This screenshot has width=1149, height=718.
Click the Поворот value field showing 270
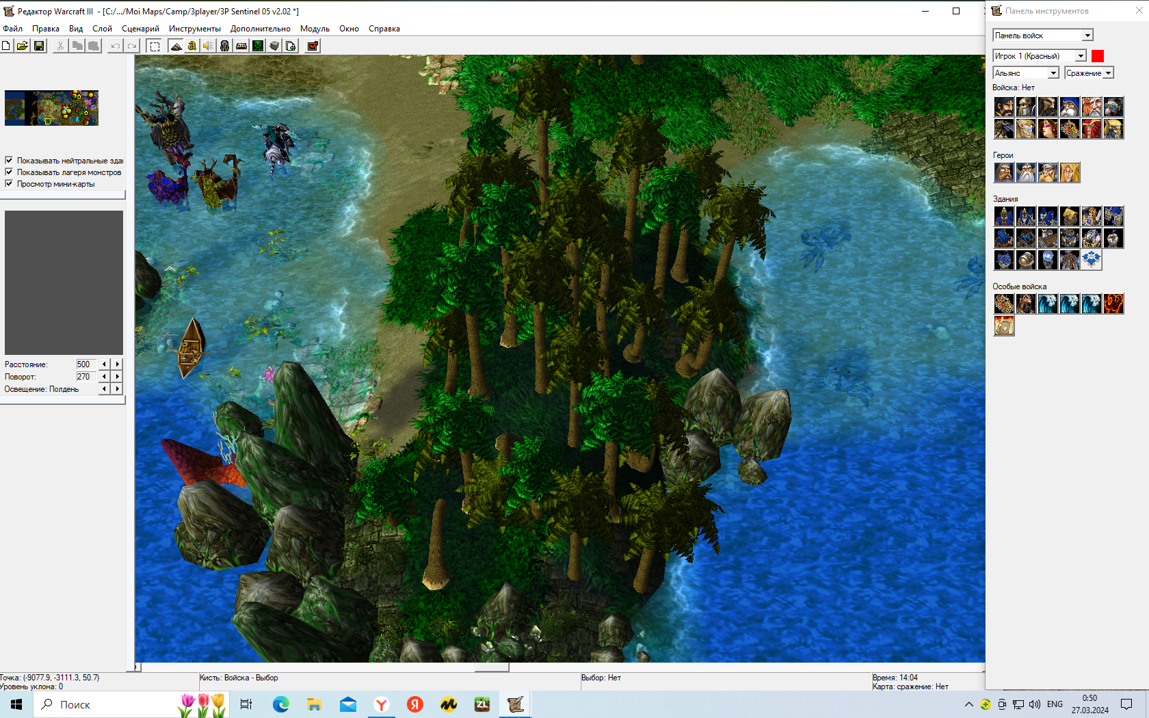[86, 377]
